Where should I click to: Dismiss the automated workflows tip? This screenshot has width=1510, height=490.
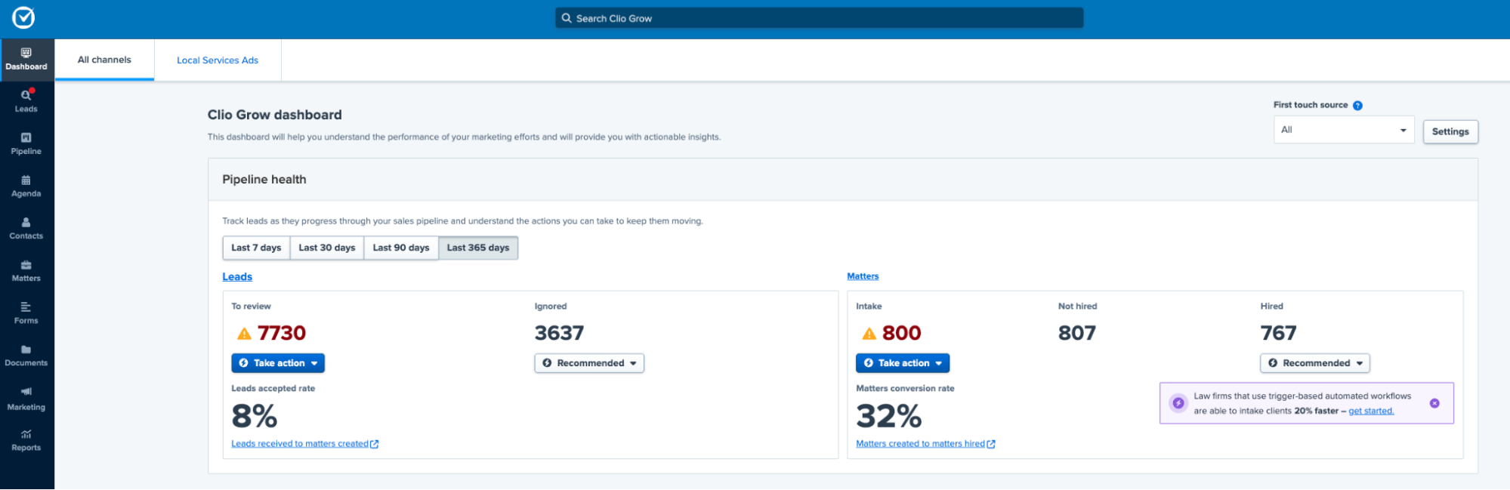1434,403
